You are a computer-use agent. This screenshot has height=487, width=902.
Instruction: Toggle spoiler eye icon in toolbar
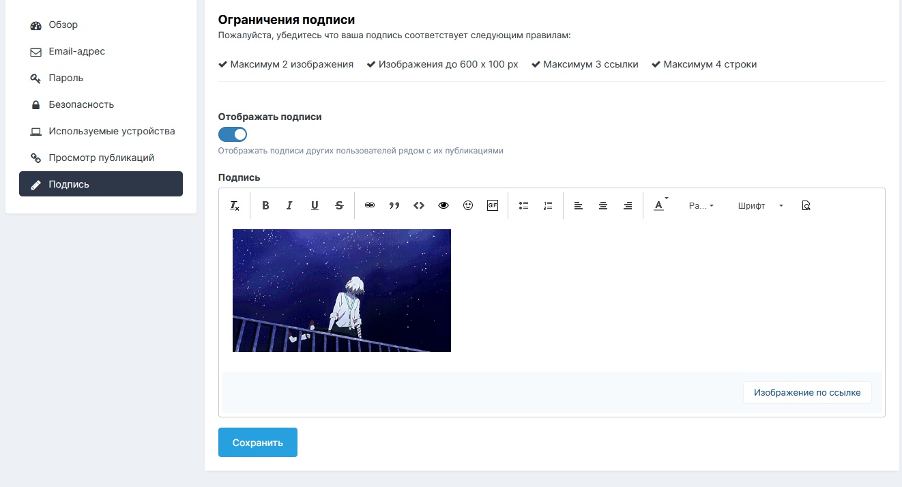(443, 205)
